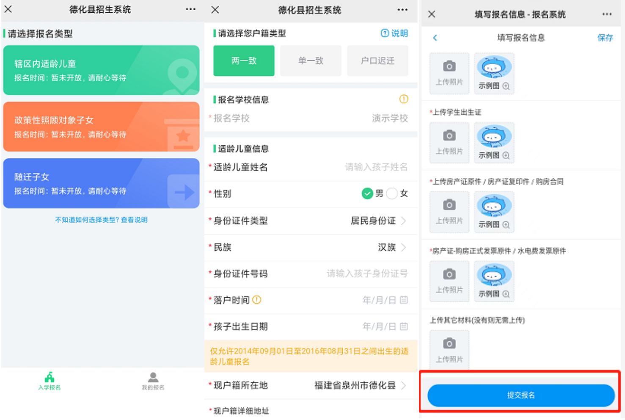
Task: Click the back arrow on 填写报名信息
Action: 435,38
